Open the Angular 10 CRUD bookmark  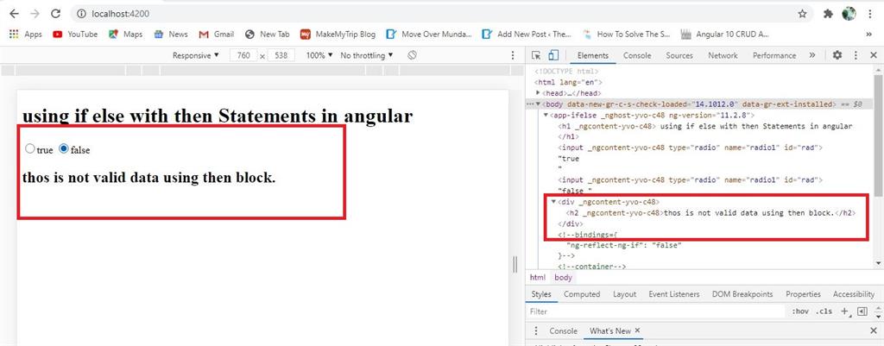point(725,35)
